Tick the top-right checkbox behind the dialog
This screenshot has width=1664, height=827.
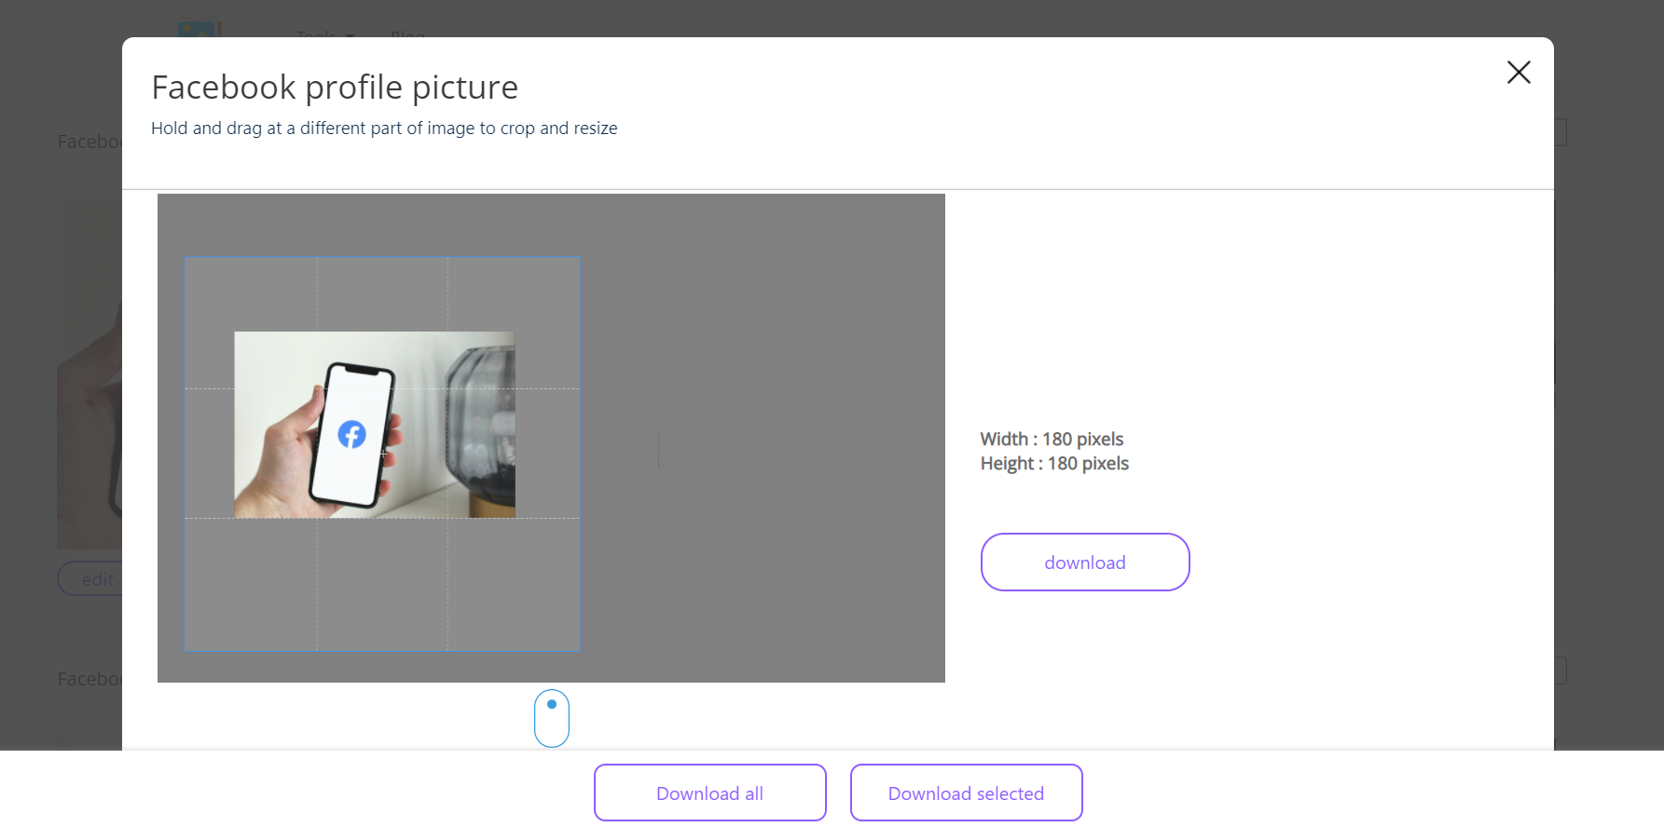(x=1560, y=132)
